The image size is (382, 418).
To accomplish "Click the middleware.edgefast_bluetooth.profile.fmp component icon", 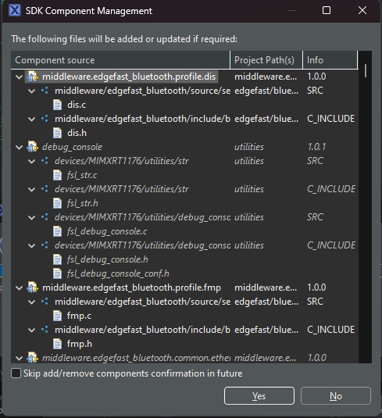I will pyautogui.click(x=32, y=288).
